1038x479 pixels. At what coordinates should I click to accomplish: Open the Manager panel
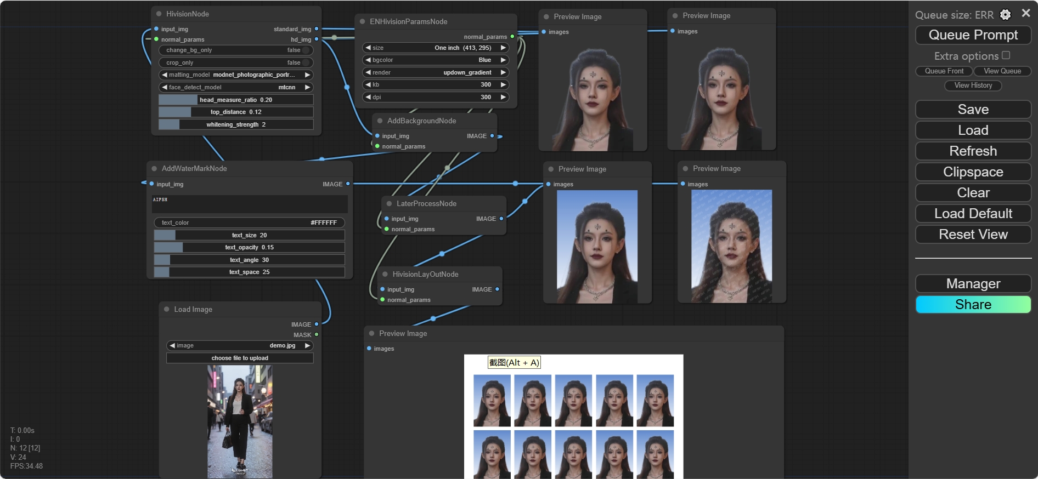pyautogui.click(x=973, y=284)
